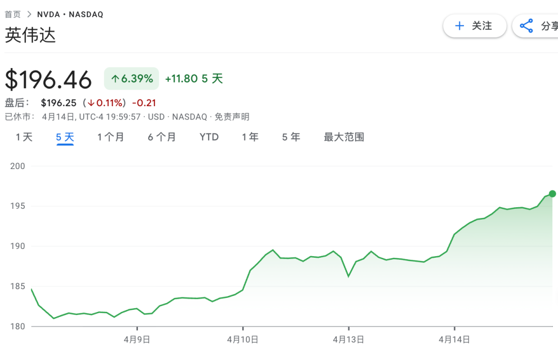Click the plus icon on Follow button
The height and width of the screenshot is (350, 558).
coord(459,26)
